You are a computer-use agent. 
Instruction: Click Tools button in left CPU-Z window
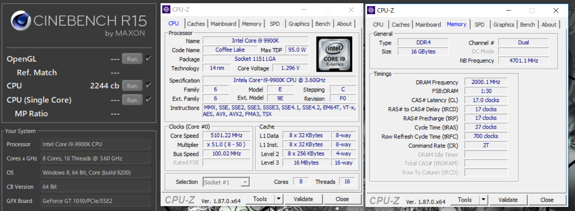(260, 199)
